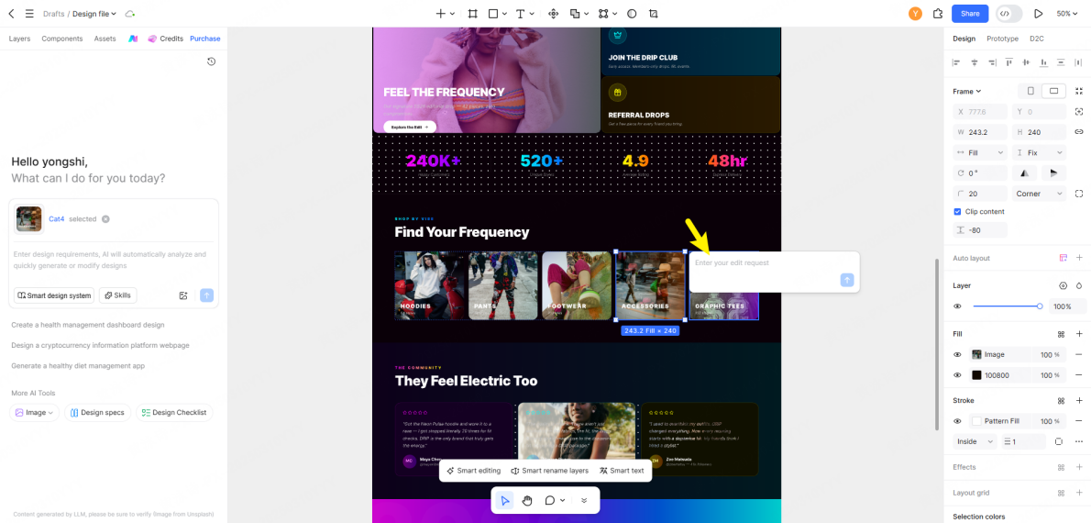This screenshot has width=1091, height=523.
Task: Attach an image in the AI prompt
Action: [x=183, y=295]
